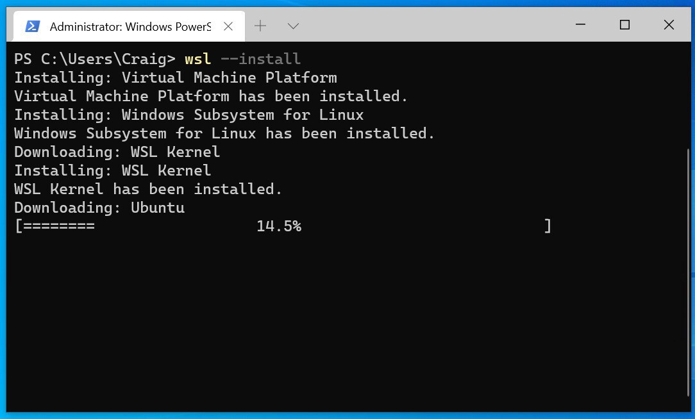The image size is (695, 419).
Task: Click the "Downloading: WSL Kernel" output line
Action: [117, 152]
